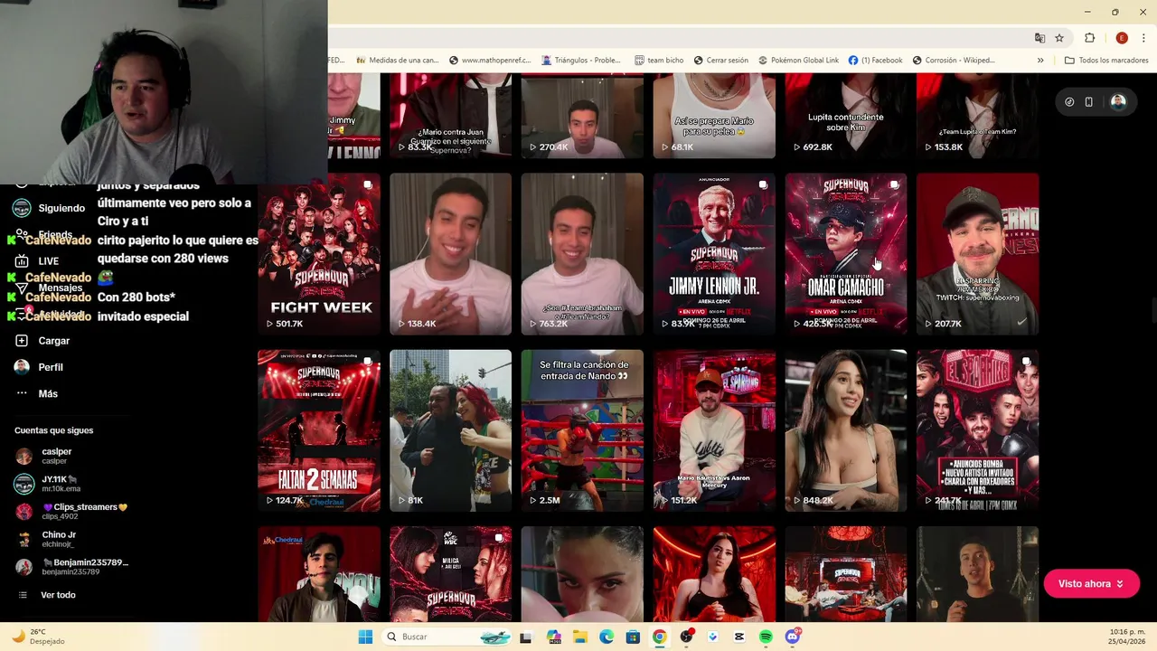Open the JY.11K followed account
Viewport: 1157px width, 651px height.
(48, 483)
